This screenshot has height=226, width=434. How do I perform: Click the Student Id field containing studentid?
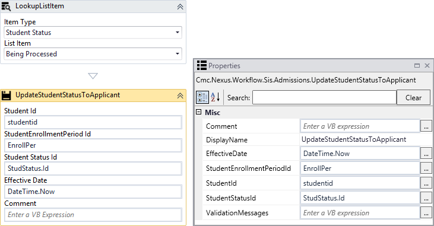[x=93, y=122]
